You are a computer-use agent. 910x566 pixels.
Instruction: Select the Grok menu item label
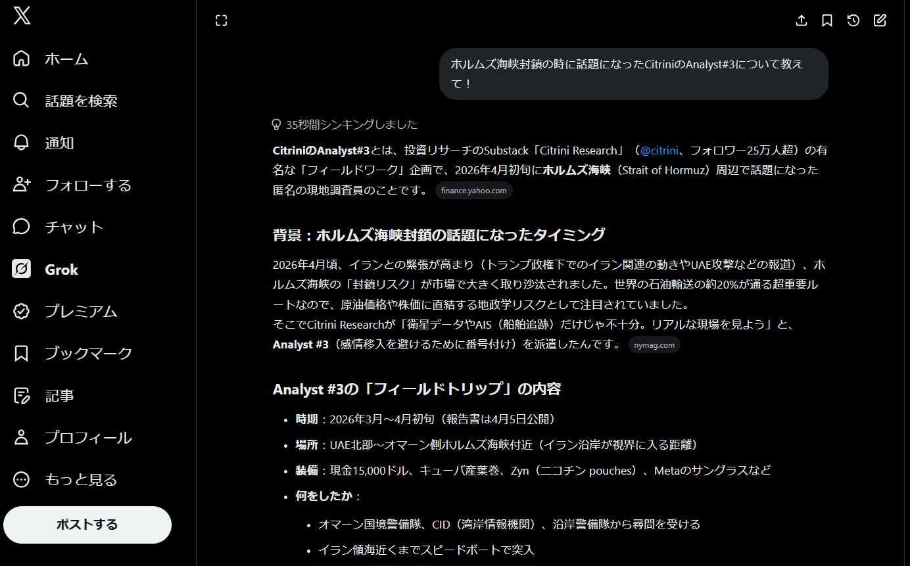pos(61,269)
